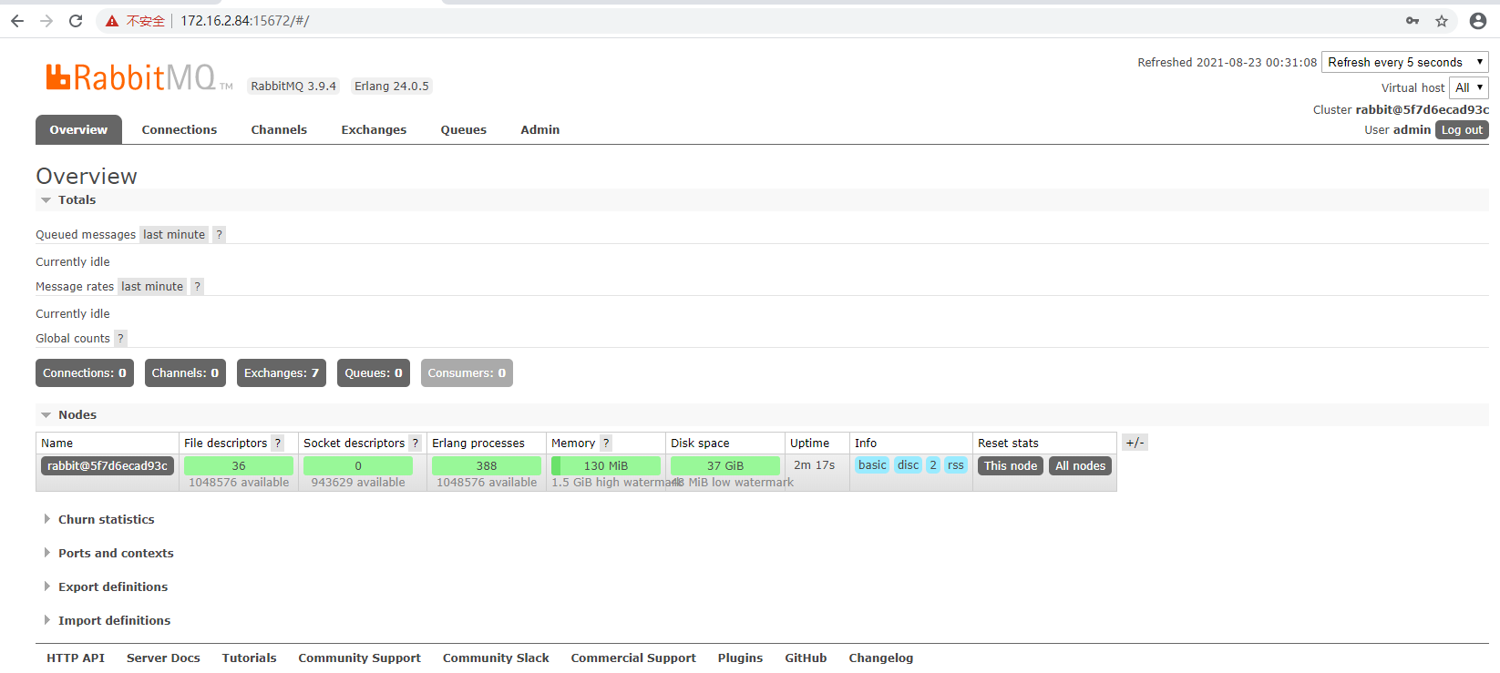
Task: Reload the page with refresh icon
Action: [76, 21]
